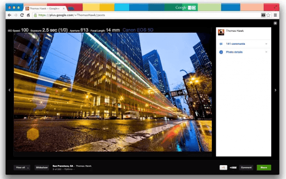This screenshot has height=179, width=286.
Task: Show the previous photo with left arrow
Action: [10, 90]
